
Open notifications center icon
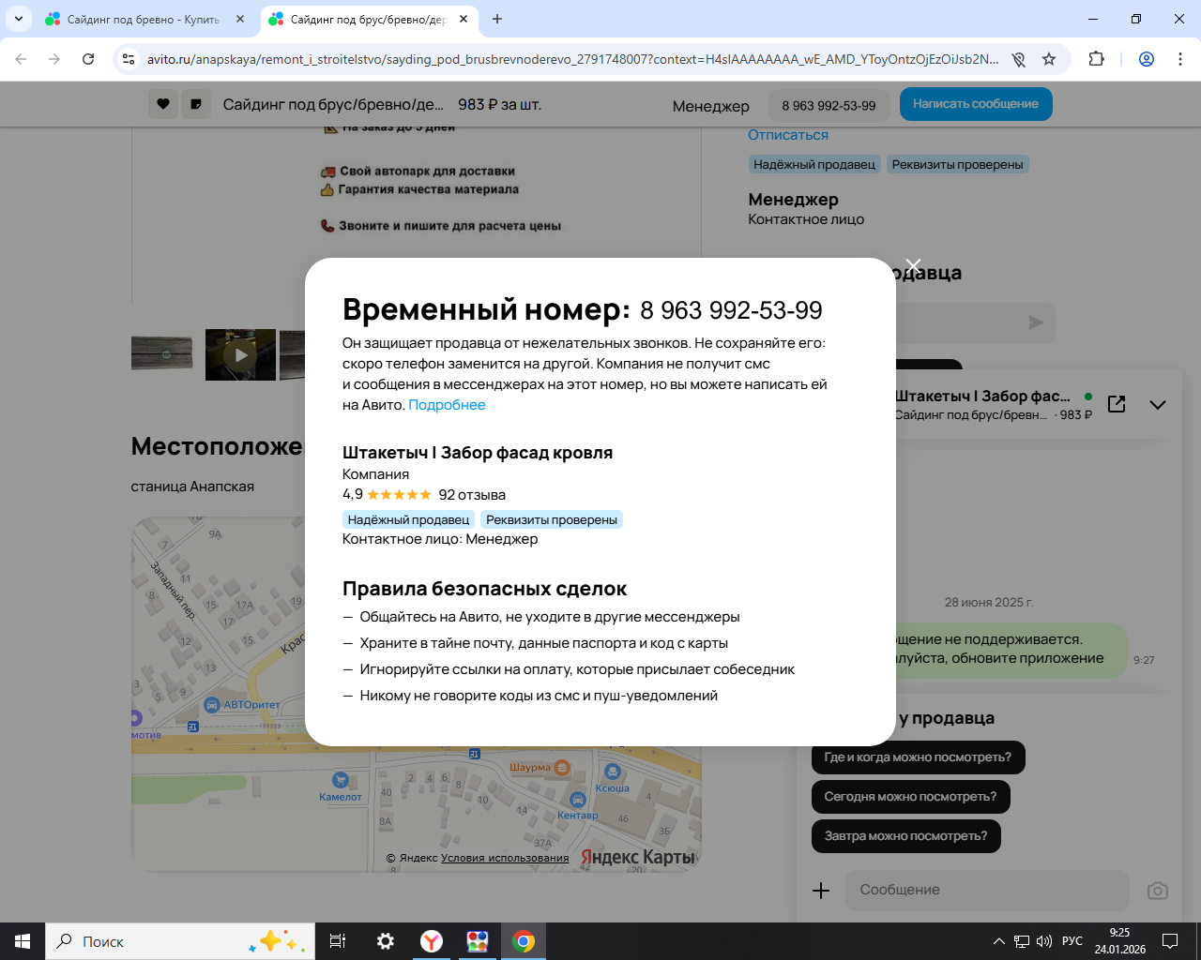1170,941
